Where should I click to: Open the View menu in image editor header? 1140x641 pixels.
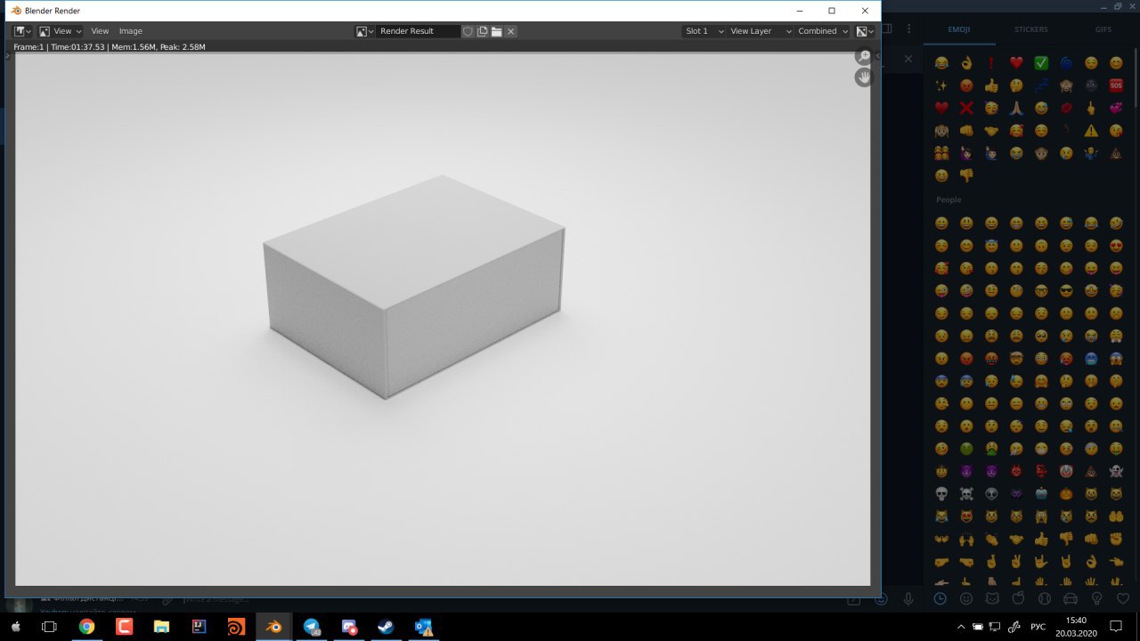(100, 31)
